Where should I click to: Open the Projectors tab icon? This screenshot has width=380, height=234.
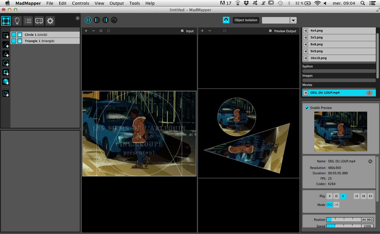(x=39, y=21)
